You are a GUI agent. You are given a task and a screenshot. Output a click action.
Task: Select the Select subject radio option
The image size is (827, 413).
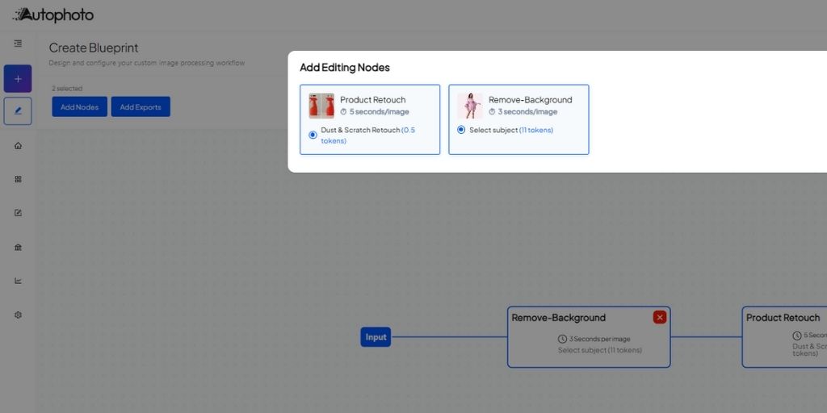pyautogui.click(x=461, y=130)
